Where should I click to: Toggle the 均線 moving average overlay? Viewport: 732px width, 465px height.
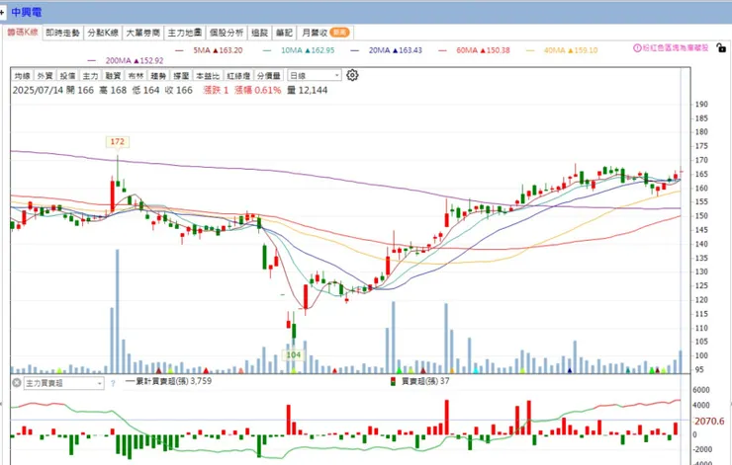(22, 75)
